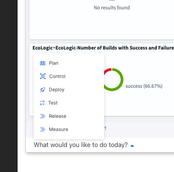Click the Control icon in menu
The height and width of the screenshot is (172, 174).
pyautogui.click(x=43, y=76)
